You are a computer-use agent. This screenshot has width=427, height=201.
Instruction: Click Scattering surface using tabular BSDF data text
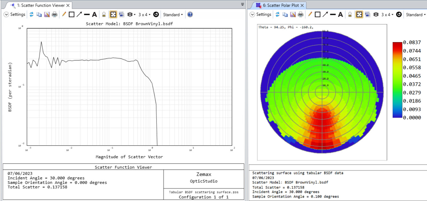click(x=298, y=173)
